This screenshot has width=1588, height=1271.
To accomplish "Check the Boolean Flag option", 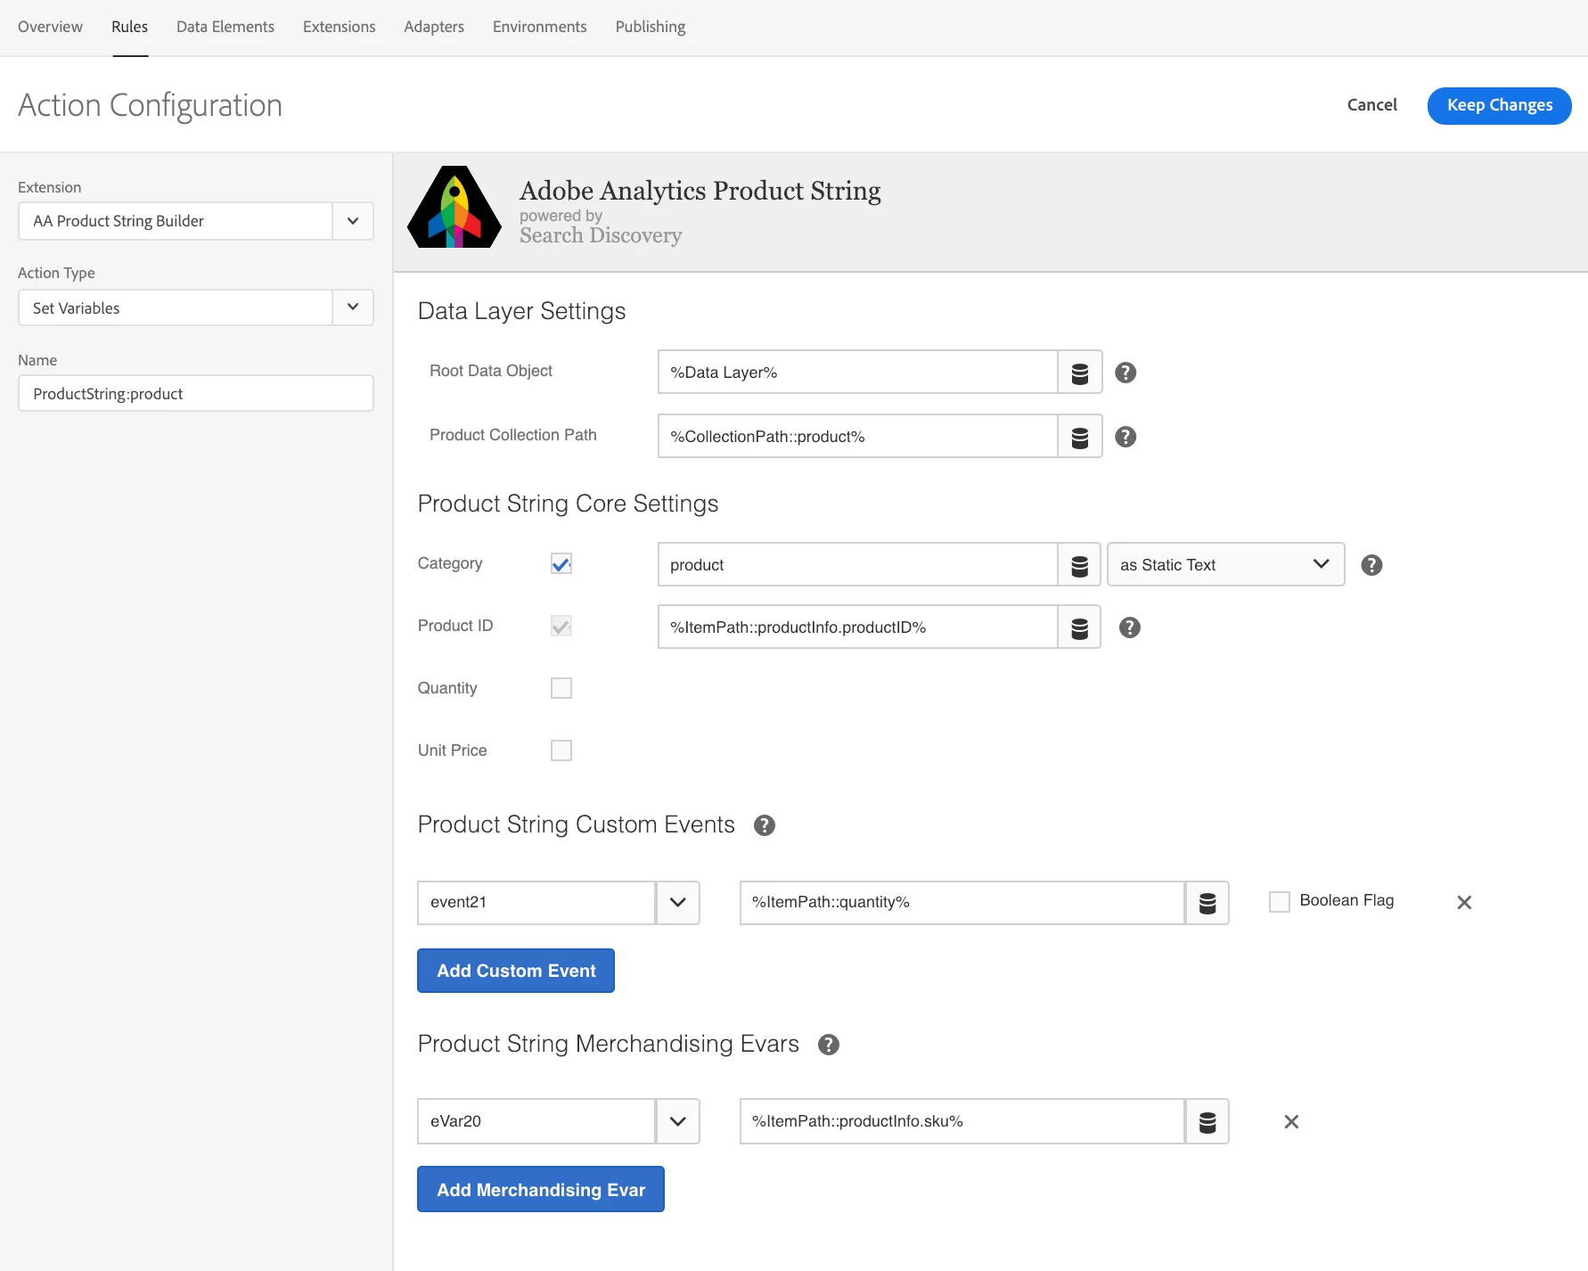I will point(1280,902).
